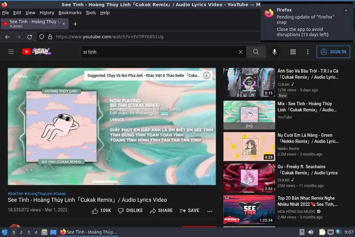Image resolution: width=355 pixels, height=237 pixels.
Task: Like the video with thumbs up
Action: tap(101, 211)
